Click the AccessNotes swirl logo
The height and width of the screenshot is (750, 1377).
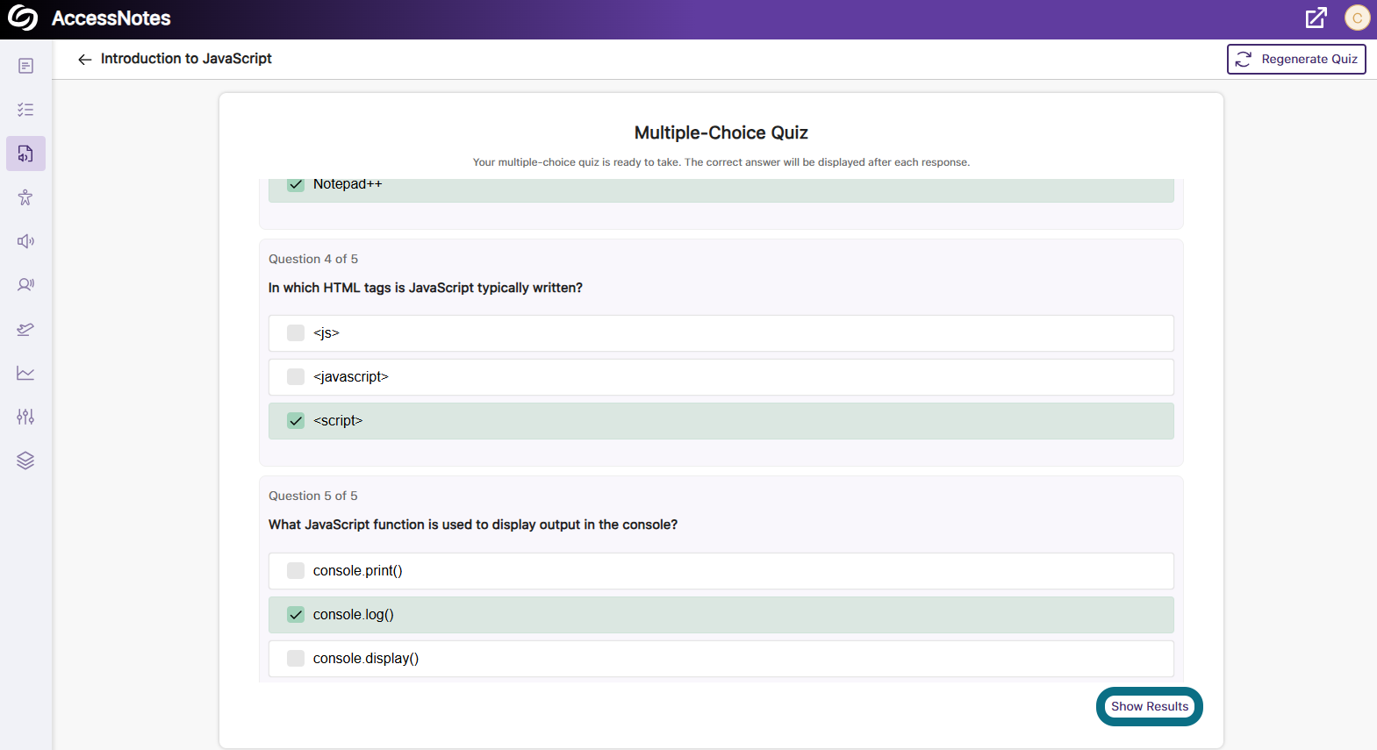23,18
